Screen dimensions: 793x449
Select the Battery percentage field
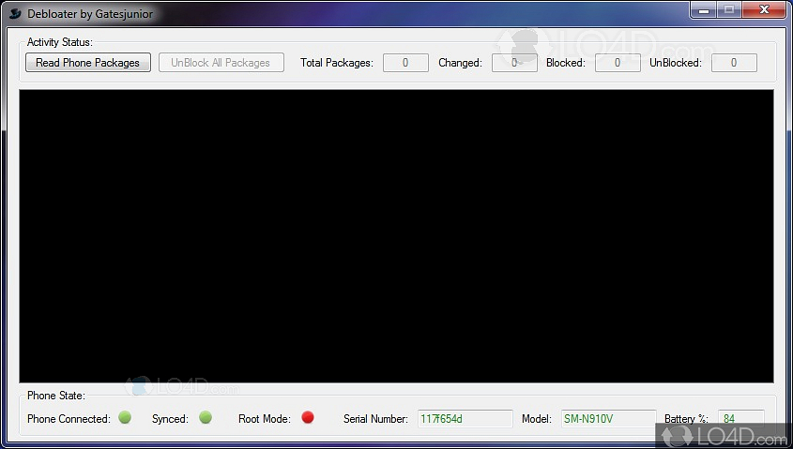[x=740, y=419]
